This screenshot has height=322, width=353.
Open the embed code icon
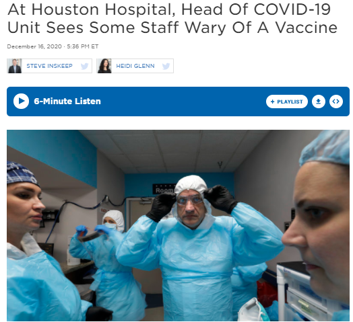336,102
